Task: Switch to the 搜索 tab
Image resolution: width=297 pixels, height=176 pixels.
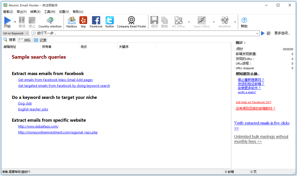Action: click(x=10, y=40)
